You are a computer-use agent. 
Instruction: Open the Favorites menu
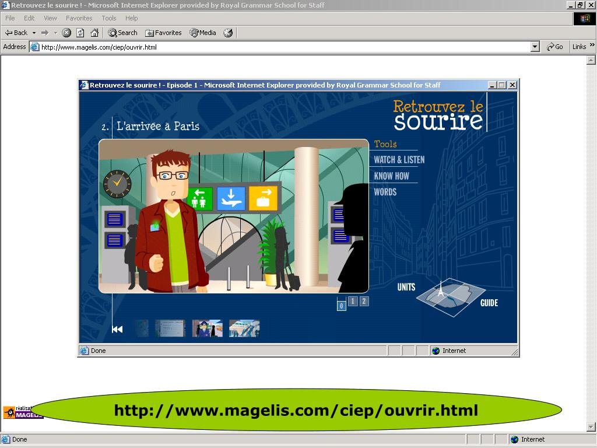pyautogui.click(x=79, y=18)
